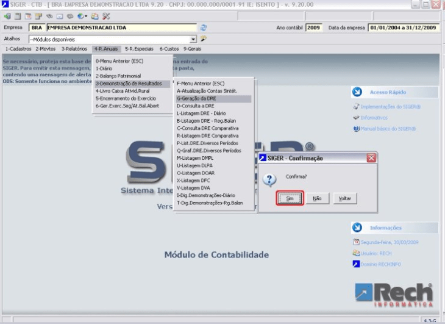Select 2-Balanço Patrimonial entry
Viewport: 445px width, 324px height.
pyautogui.click(x=132, y=76)
